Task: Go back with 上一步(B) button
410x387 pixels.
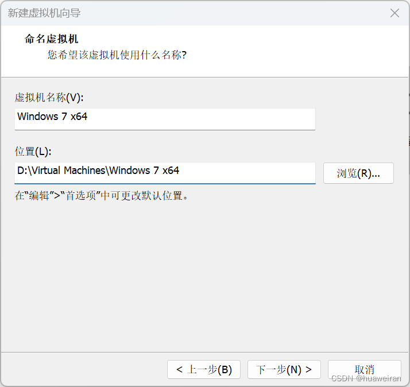Action: click(204, 369)
